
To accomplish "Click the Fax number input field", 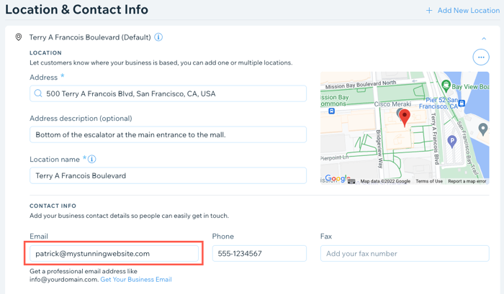I will (x=405, y=254).
